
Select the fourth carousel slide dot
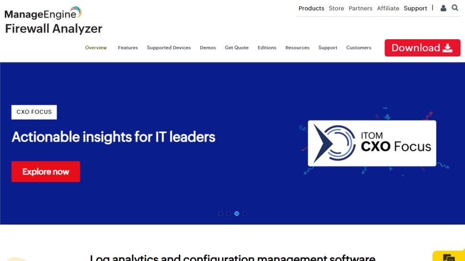pos(244,213)
